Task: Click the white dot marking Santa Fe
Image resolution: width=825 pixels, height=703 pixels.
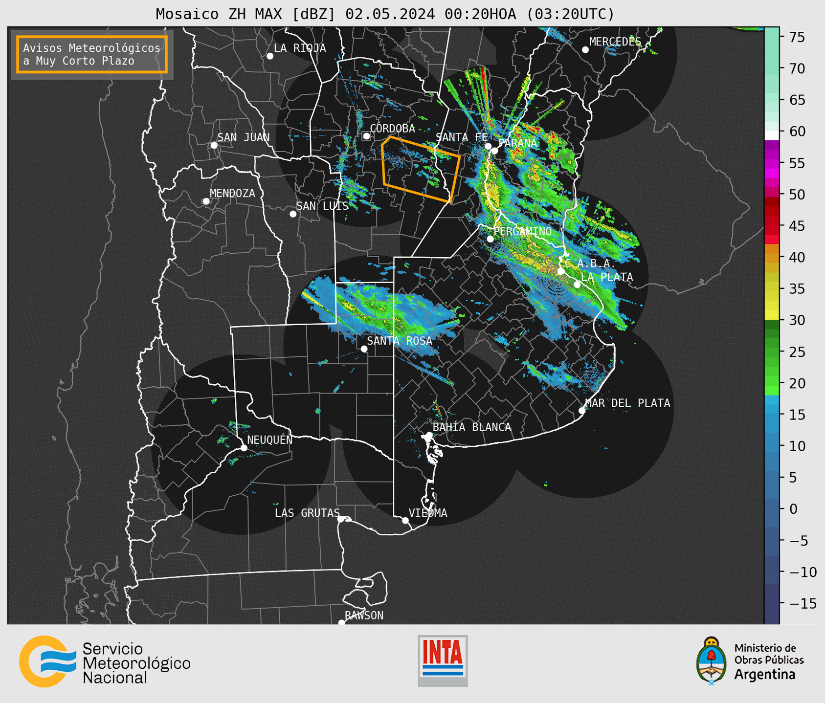Action: [x=488, y=146]
